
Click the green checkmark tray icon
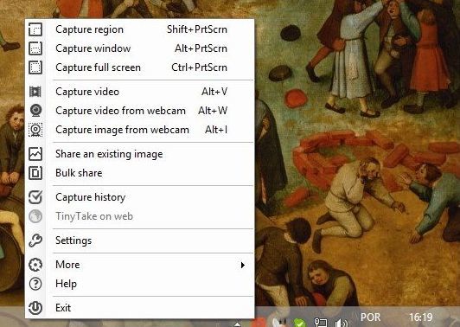pos(298,323)
